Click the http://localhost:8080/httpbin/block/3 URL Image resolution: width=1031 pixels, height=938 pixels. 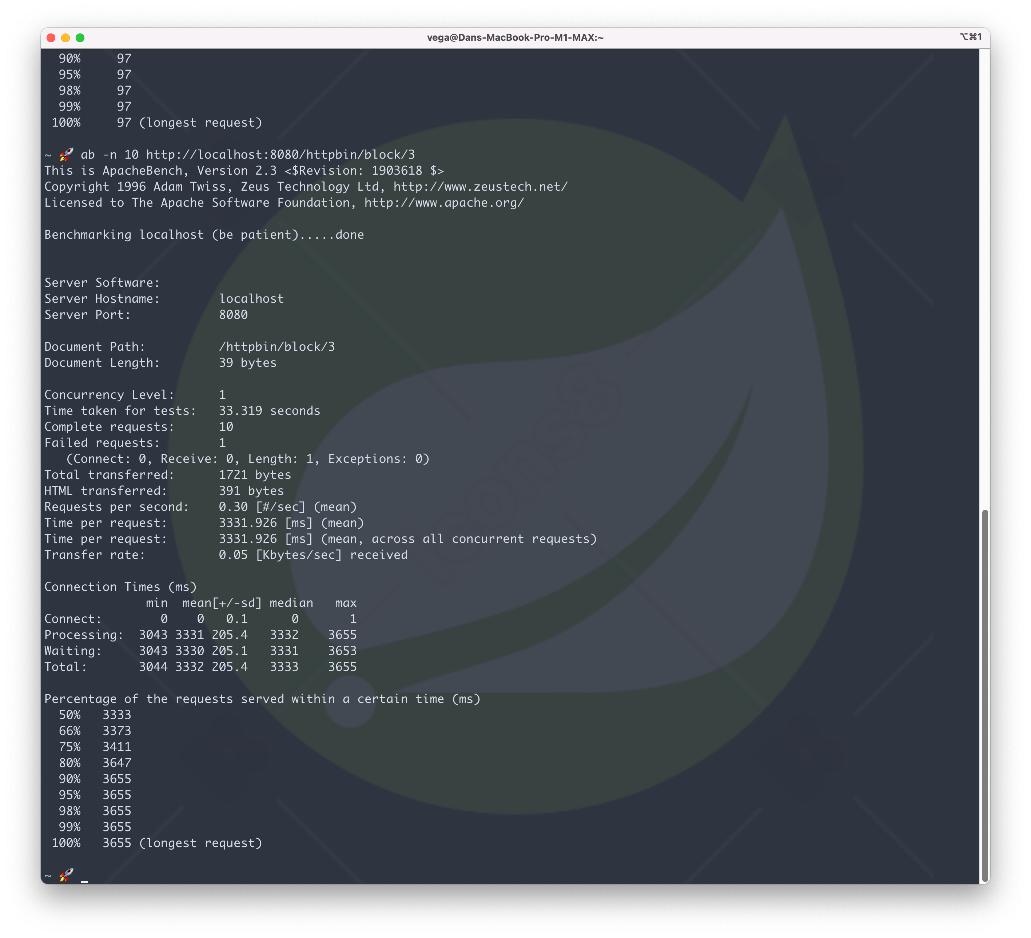tap(280, 155)
